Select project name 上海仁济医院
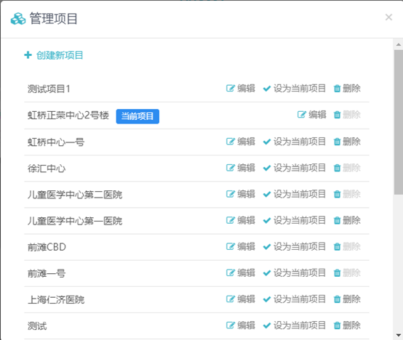Image resolution: width=403 pixels, height=340 pixels. 56,300
